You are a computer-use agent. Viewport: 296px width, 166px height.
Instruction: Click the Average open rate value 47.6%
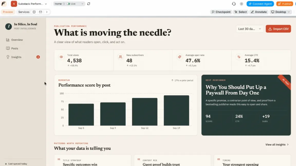[x=193, y=61]
